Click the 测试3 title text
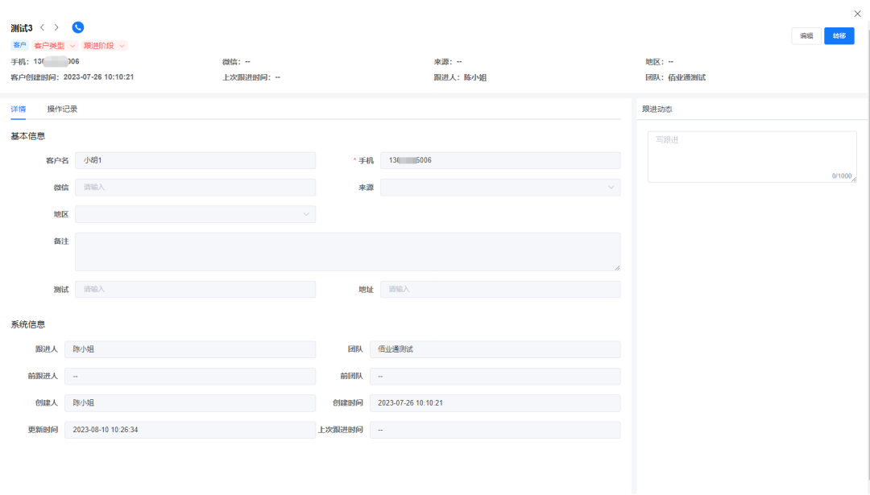Screen dimensions: 870x495 coord(22,27)
